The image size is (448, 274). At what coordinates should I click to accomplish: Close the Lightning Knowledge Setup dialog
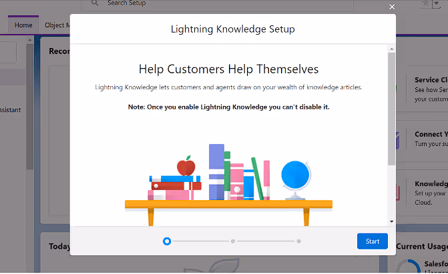point(392,7)
